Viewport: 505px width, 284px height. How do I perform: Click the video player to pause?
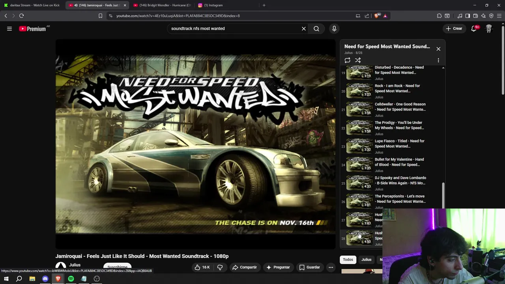(x=196, y=144)
